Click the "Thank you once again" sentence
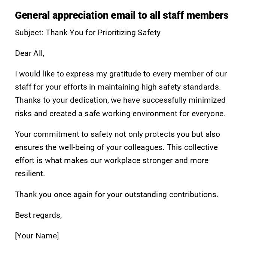 [x=116, y=195]
